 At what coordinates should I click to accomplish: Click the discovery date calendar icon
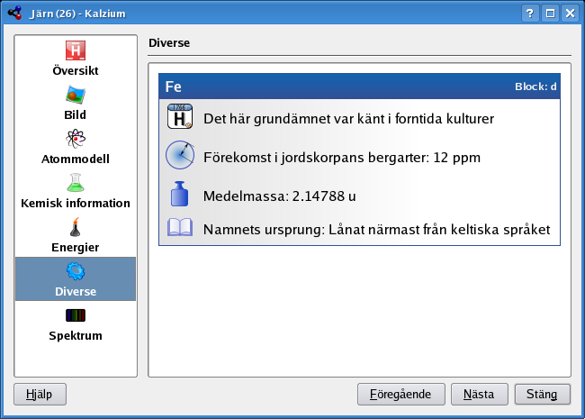[180, 116]
